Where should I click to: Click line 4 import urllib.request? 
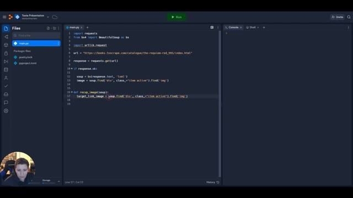tap(90, 45)
